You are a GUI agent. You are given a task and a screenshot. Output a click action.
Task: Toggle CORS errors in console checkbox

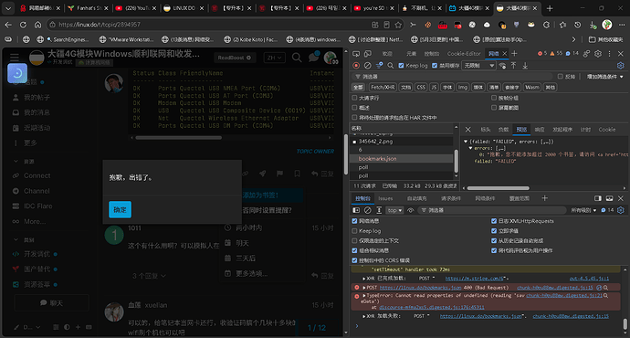tap(354, 260)
